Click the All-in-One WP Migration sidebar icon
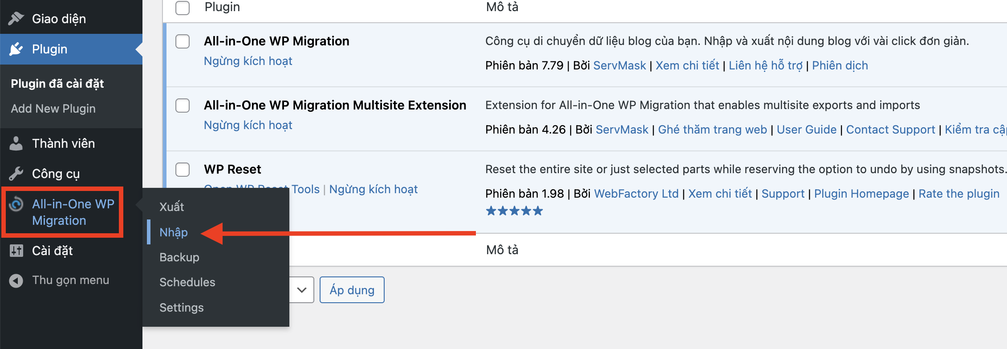1007x349 pixels. pos(16,204)
